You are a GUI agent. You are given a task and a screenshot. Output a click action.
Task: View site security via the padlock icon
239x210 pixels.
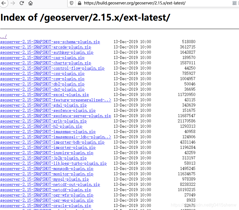point(79,3)
